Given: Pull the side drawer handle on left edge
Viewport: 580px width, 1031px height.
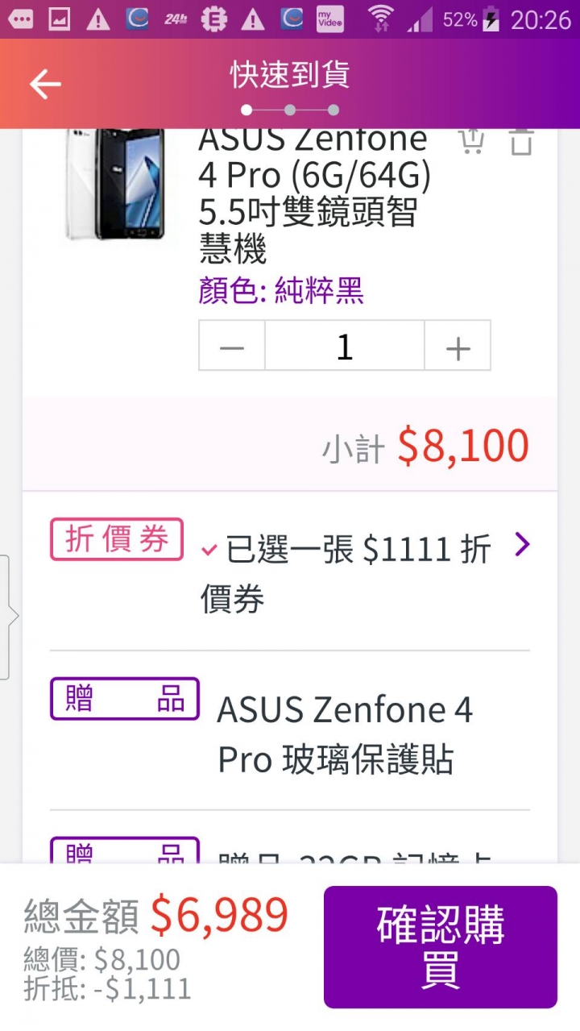Looking at the screenshot, I should click(x=5, y=617).
